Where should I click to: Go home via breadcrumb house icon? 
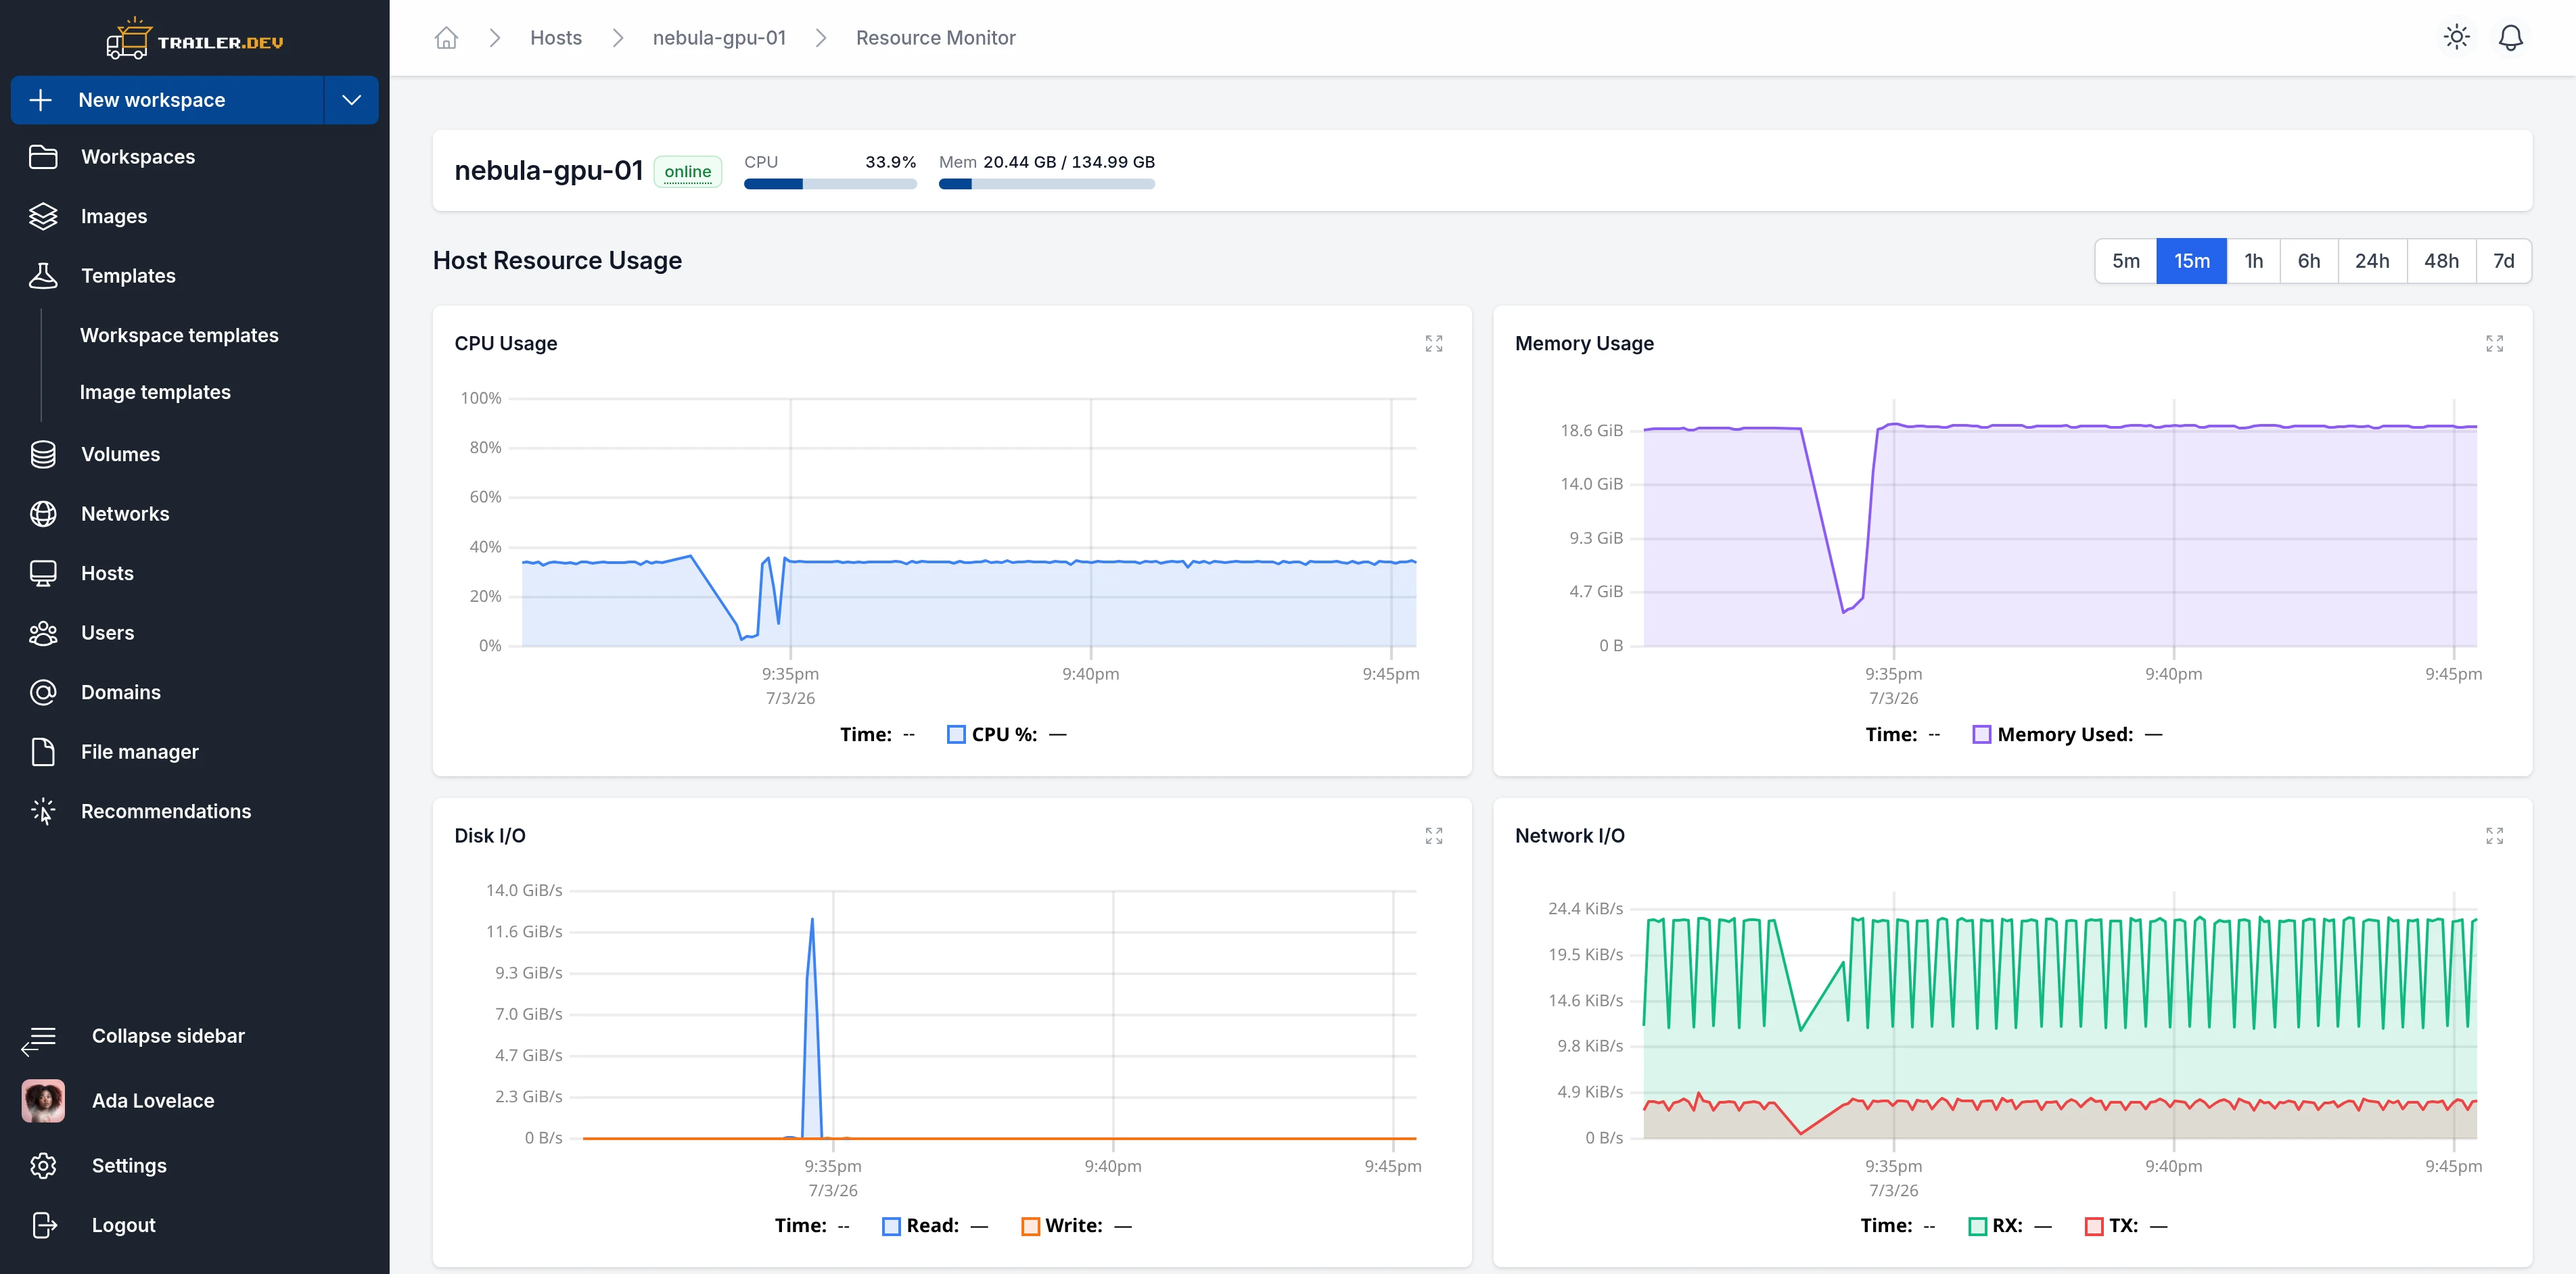(446, 38)
